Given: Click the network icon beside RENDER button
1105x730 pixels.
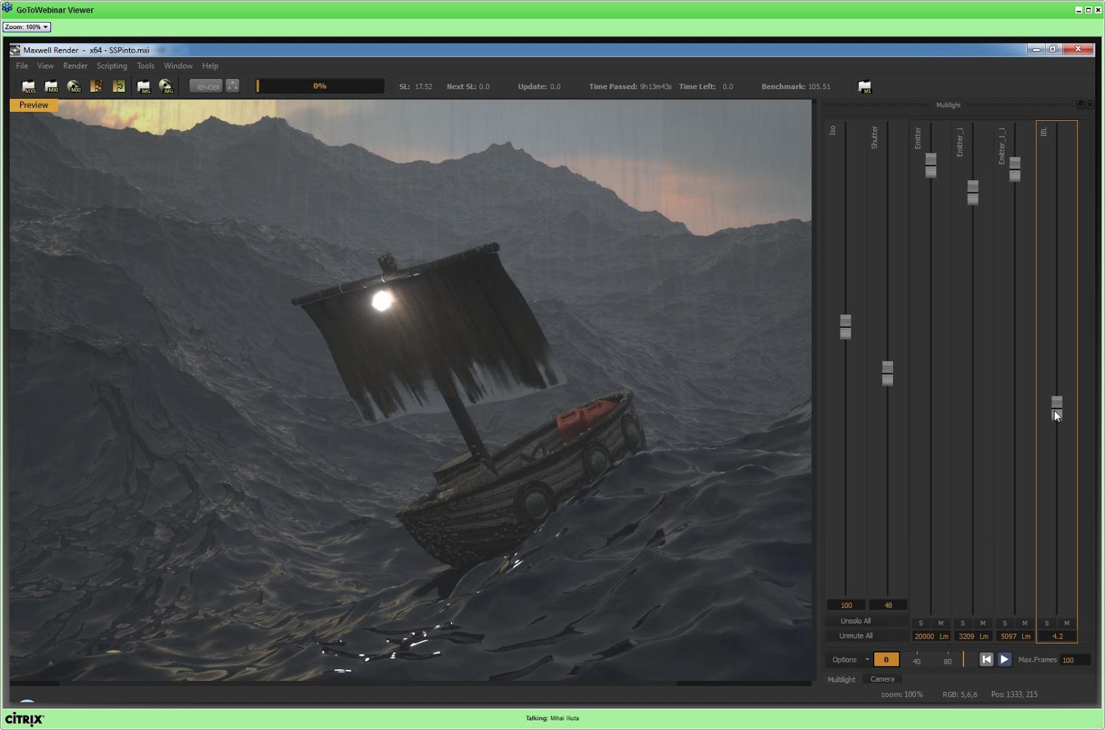Looking at the screenshot, I should (x=233, y=86).
